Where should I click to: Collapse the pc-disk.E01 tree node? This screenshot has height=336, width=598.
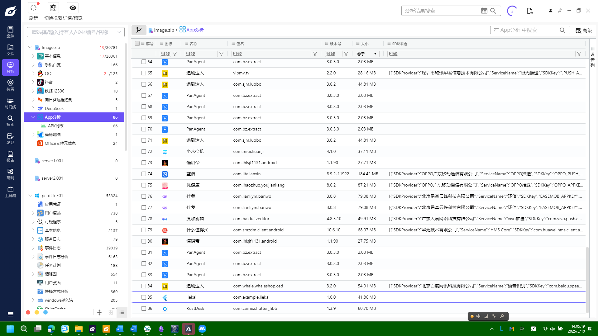click(30, 196)
